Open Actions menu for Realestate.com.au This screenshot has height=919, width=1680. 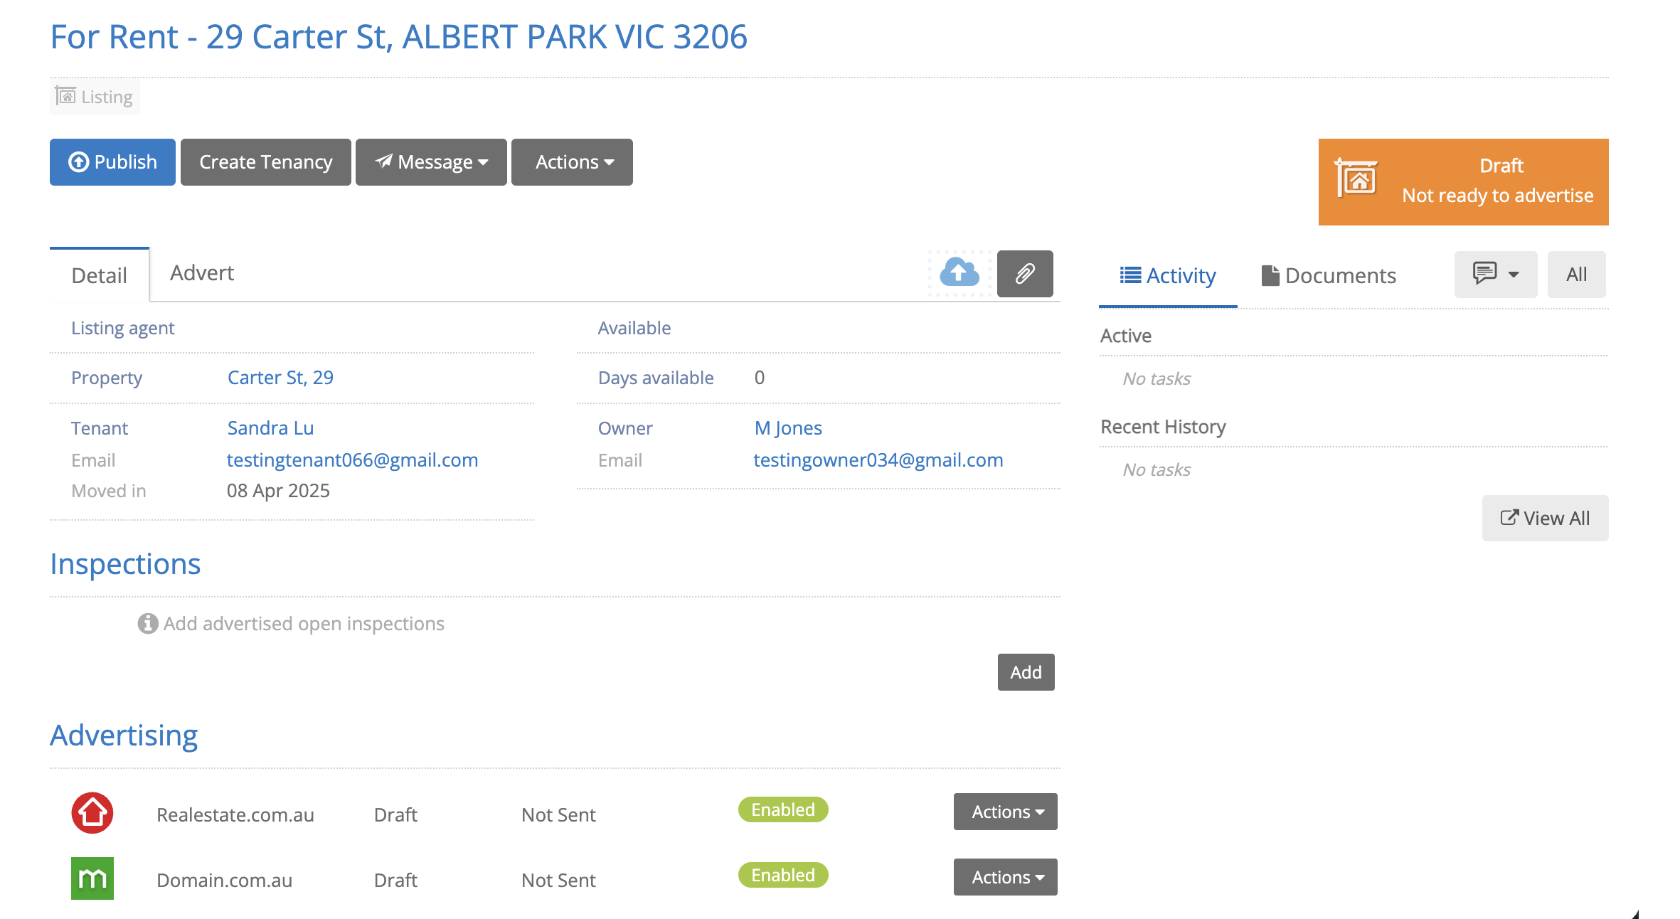1006,812
